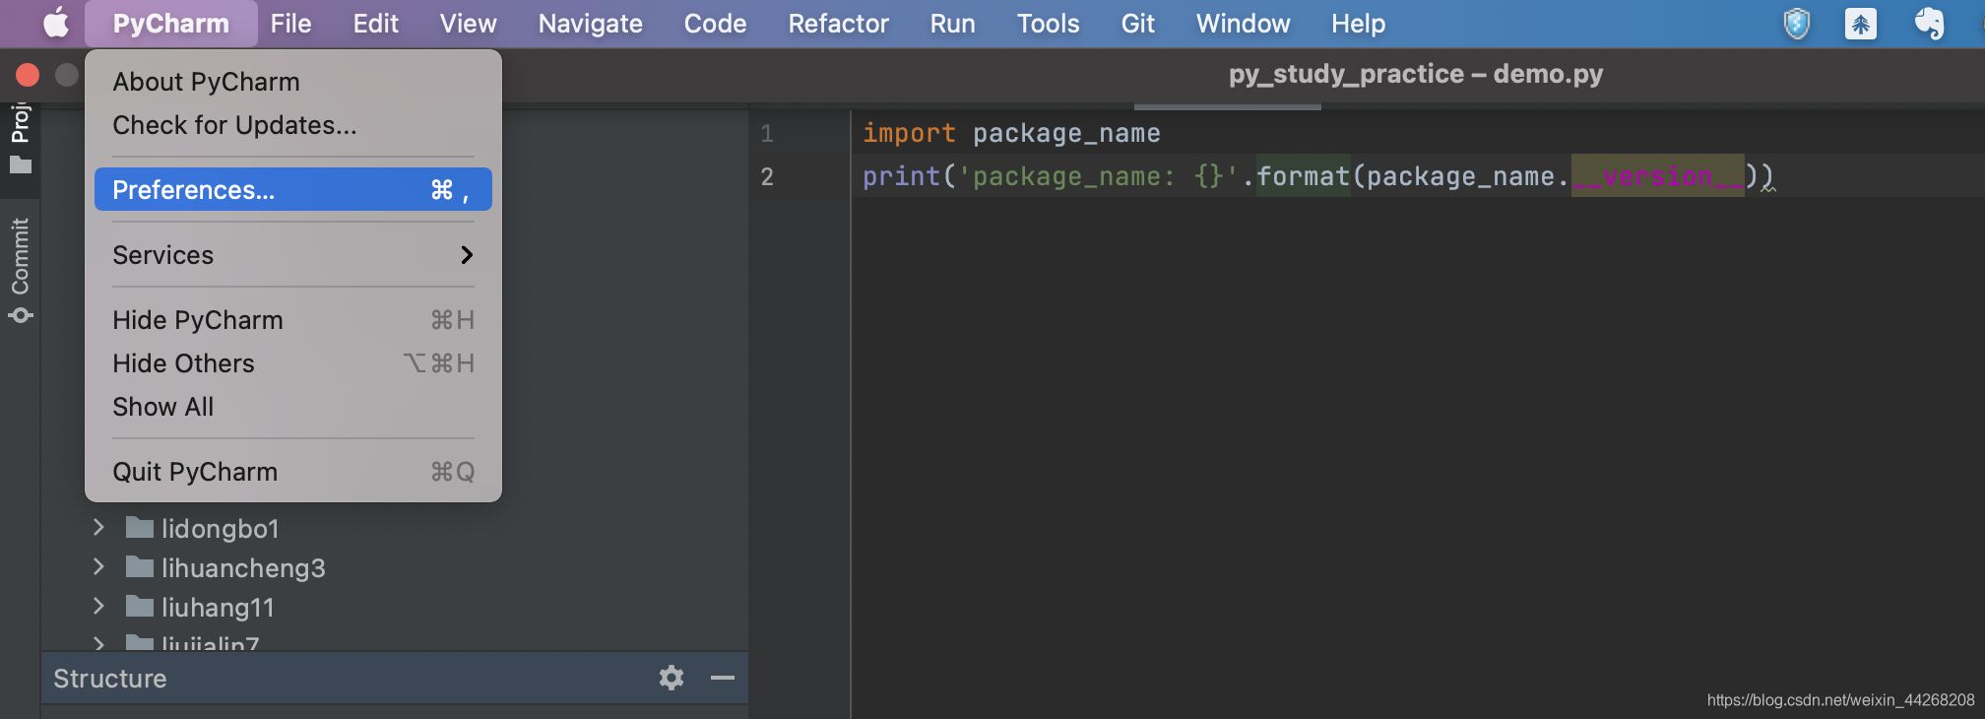Open the Navigate menu
1985x719 pixels.
coord(591,24)
